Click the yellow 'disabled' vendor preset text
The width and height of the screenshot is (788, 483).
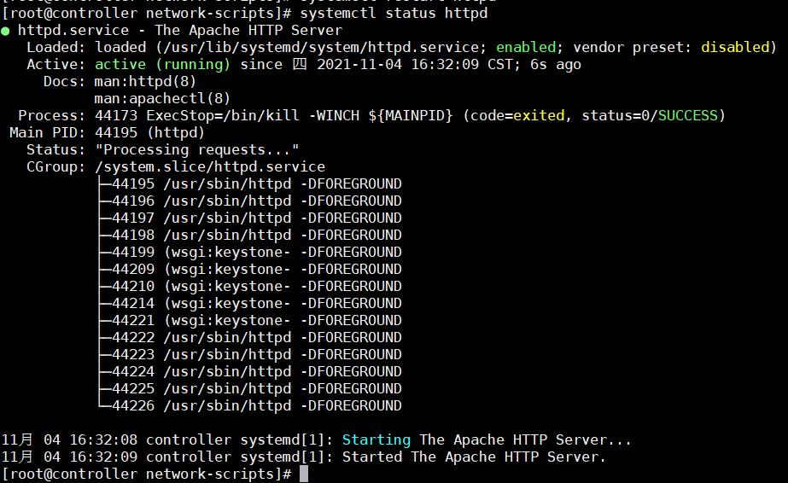coord(734,47)
